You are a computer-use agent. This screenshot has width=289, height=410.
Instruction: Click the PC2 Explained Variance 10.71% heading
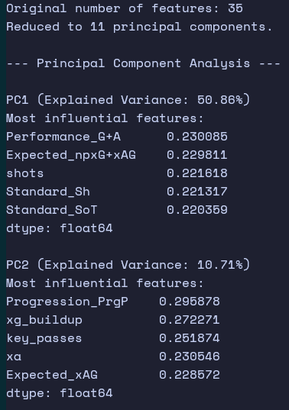pos(128,265)
